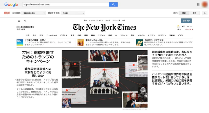
Task: Open the Tマガジン section
Action: (162, 35)
